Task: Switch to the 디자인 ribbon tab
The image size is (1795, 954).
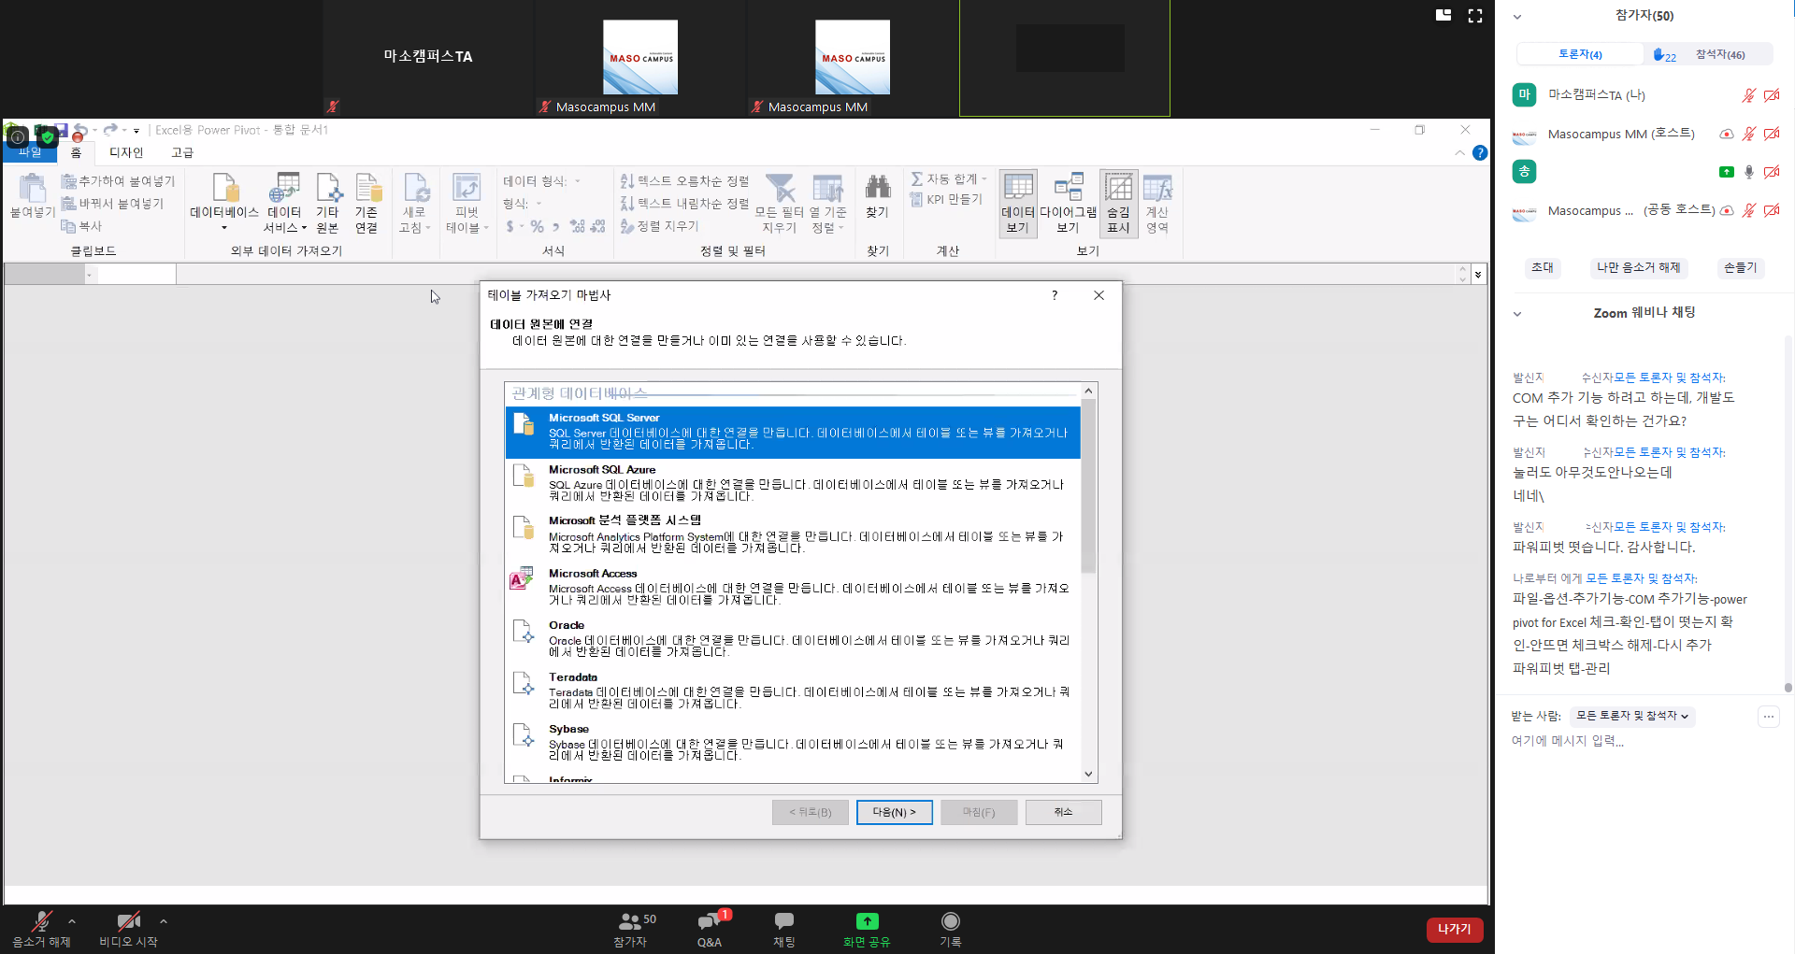Action: click(x=126, y=152)
